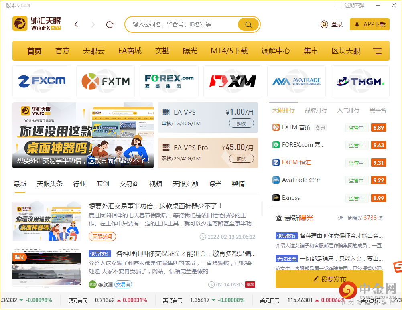Select the 天眼头条 news tab
The image size is (402, 310).
point(49,184)
